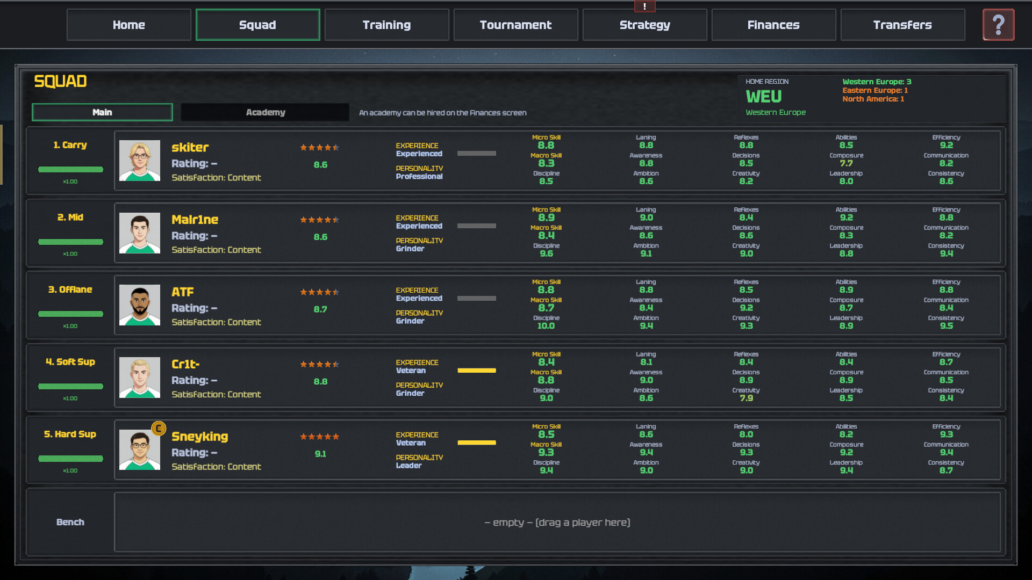Image resolution: width=1032 pixels, height=580 pixels.
Task: Select Sneyking's player portrait
Action: click(140, 450)
